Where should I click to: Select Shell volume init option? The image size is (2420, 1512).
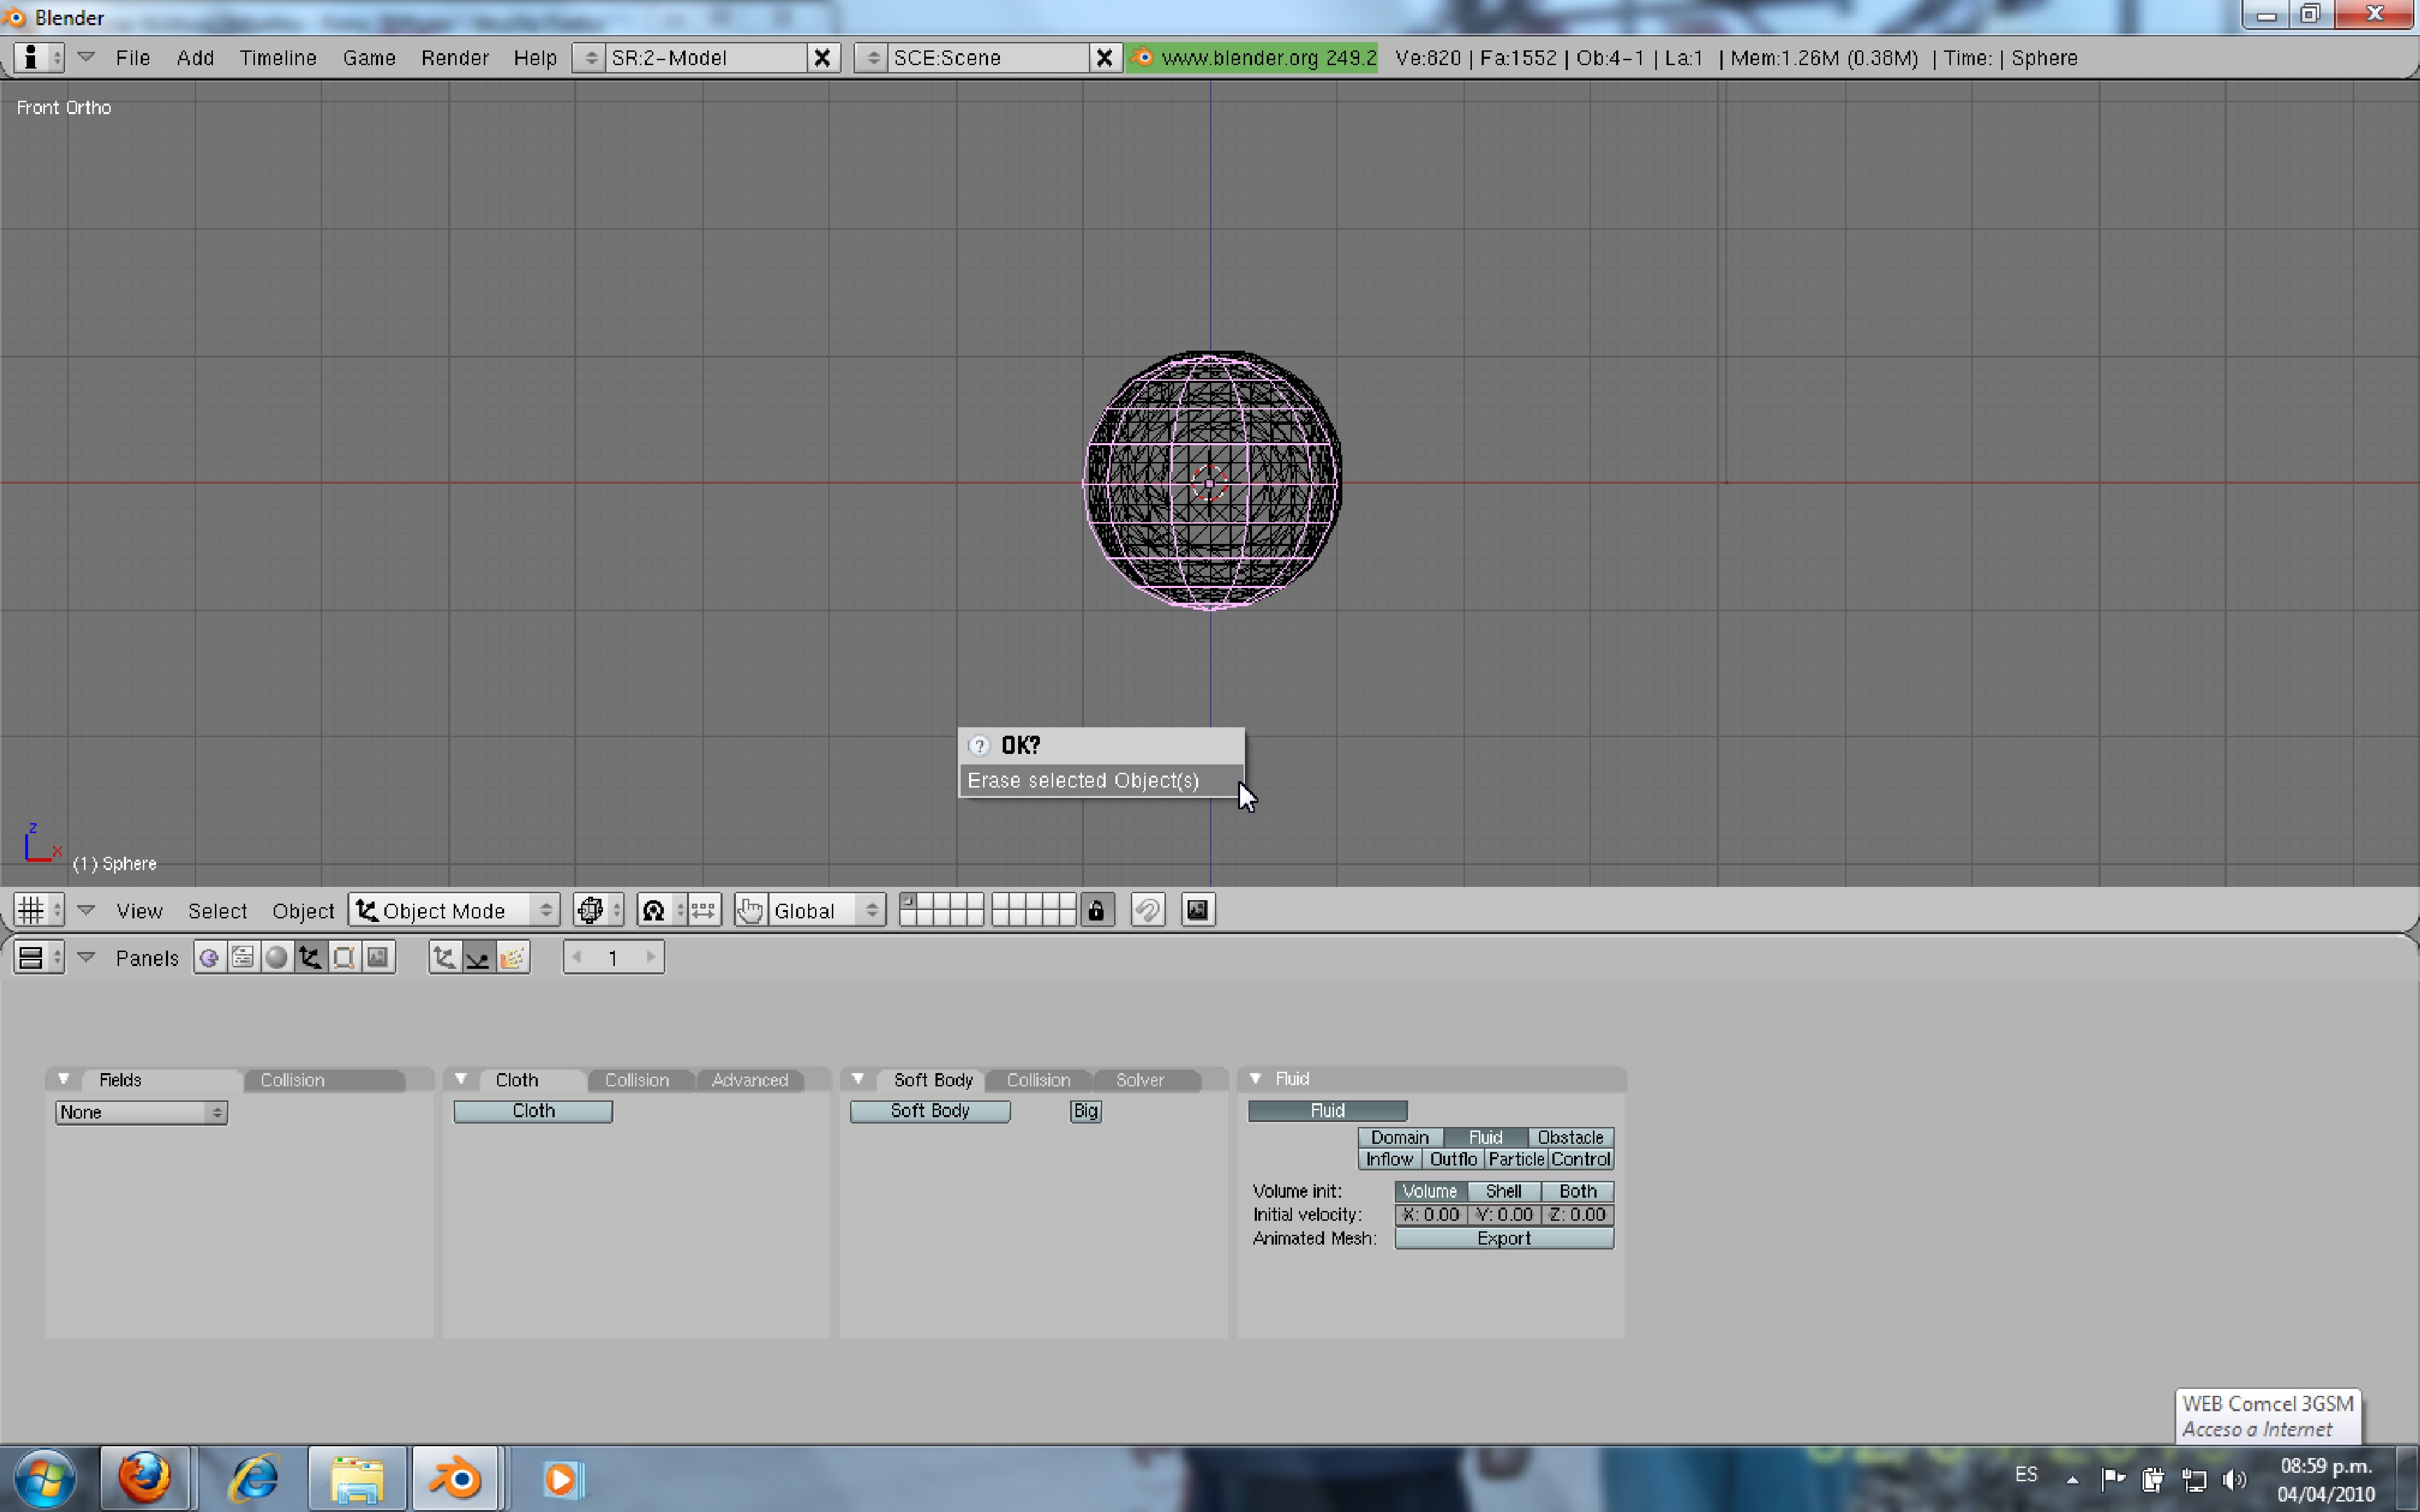tap(1502, 1191)
